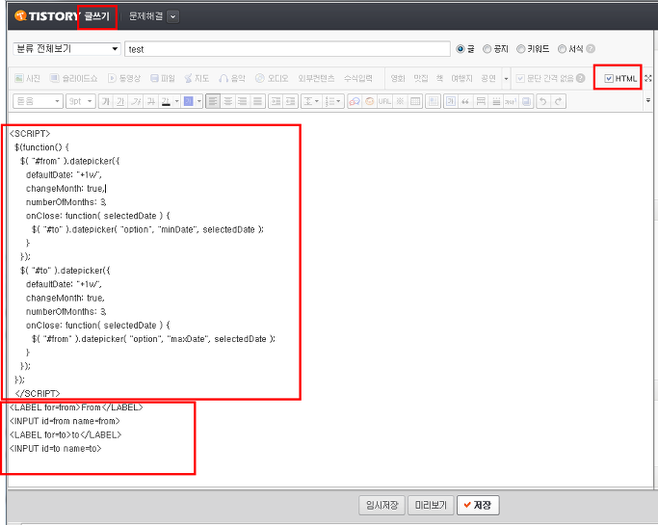The width and height of the screenshot is (658, 525).
Task: Click the text background color swatch
Action: pos(189,101)
